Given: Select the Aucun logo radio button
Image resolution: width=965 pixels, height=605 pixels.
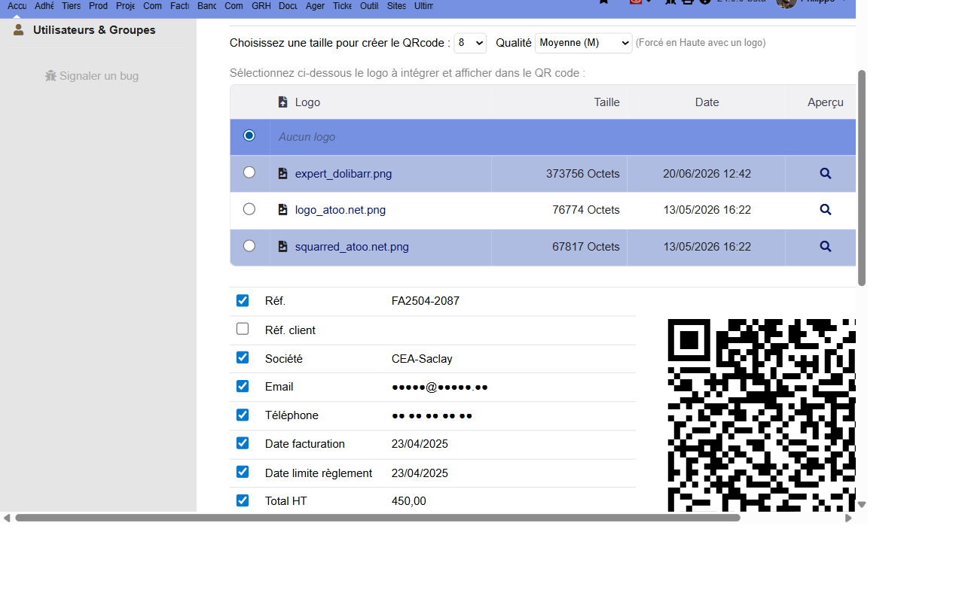Looking at the screenshot, I should (x=249, y=135).
